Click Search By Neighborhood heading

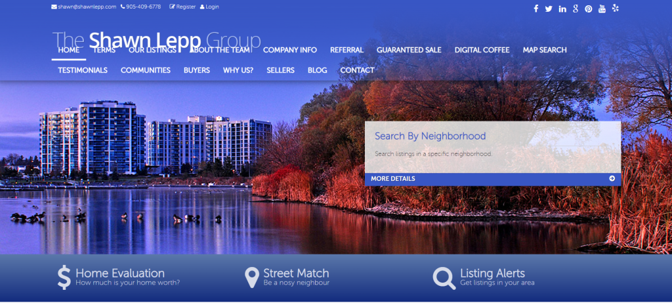430,136
